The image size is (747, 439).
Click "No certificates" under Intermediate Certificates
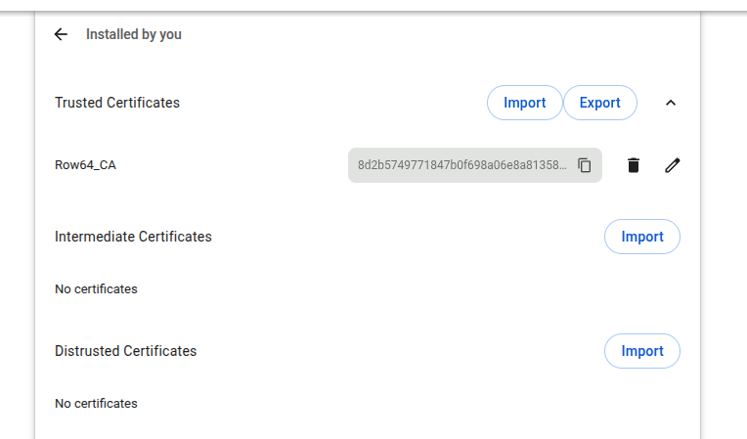(x=96, y=289)
